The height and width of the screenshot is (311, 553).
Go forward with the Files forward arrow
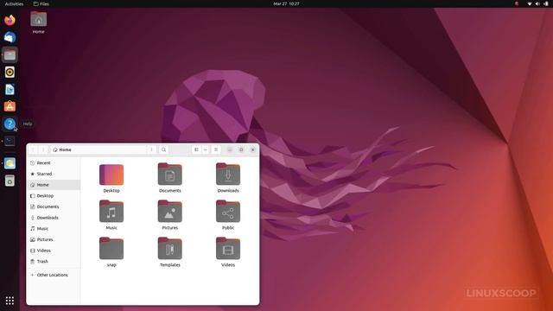coord(43,149)
